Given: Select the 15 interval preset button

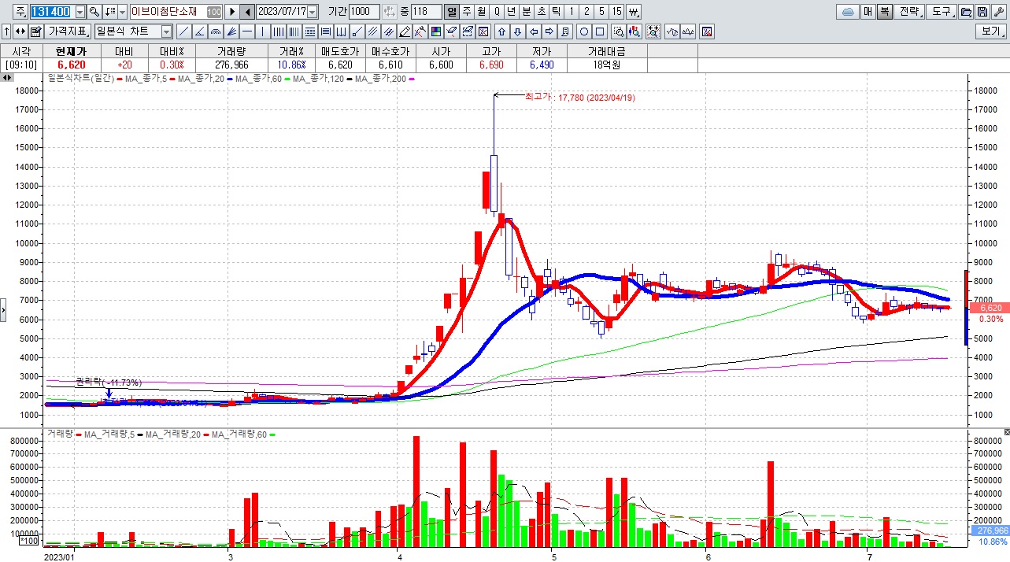Looking at the screenshot, I should 617,12.
